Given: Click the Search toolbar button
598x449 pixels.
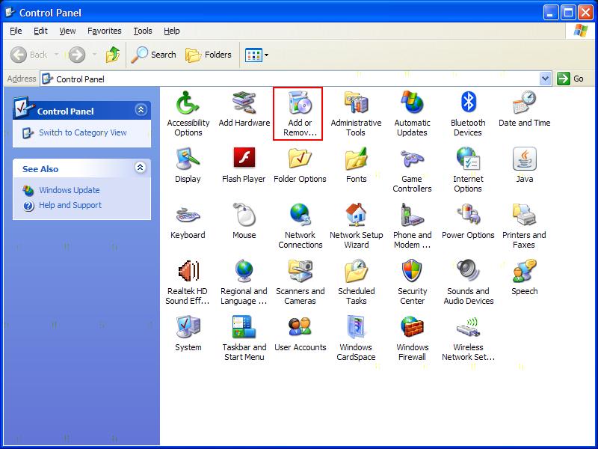Looking at the screenshot, I should tap(154, 55).
